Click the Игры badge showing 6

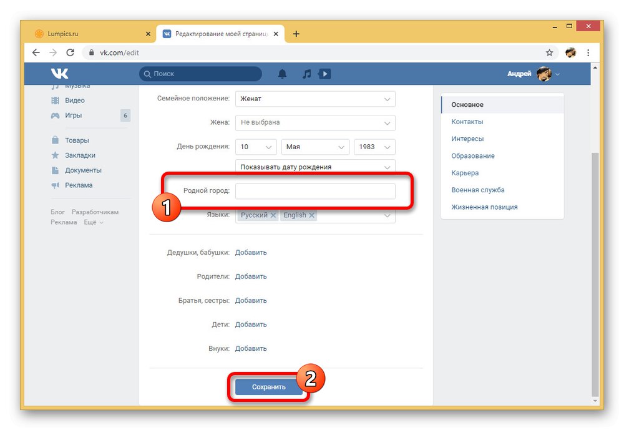point(125,115)
